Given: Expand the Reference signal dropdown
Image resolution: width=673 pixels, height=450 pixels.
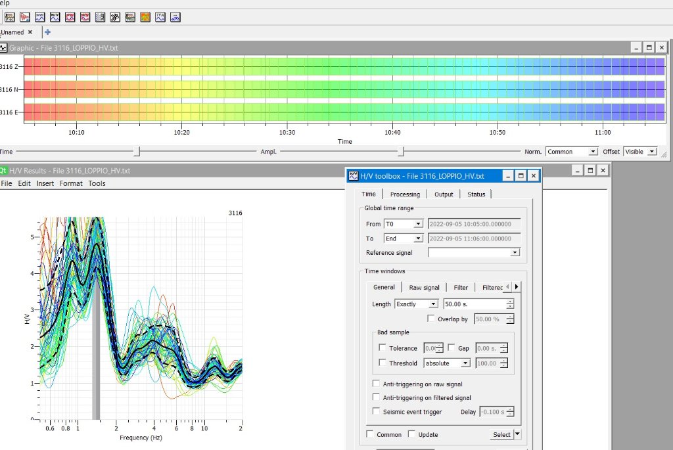Looking at the screenshot, I should pos(515,252).
